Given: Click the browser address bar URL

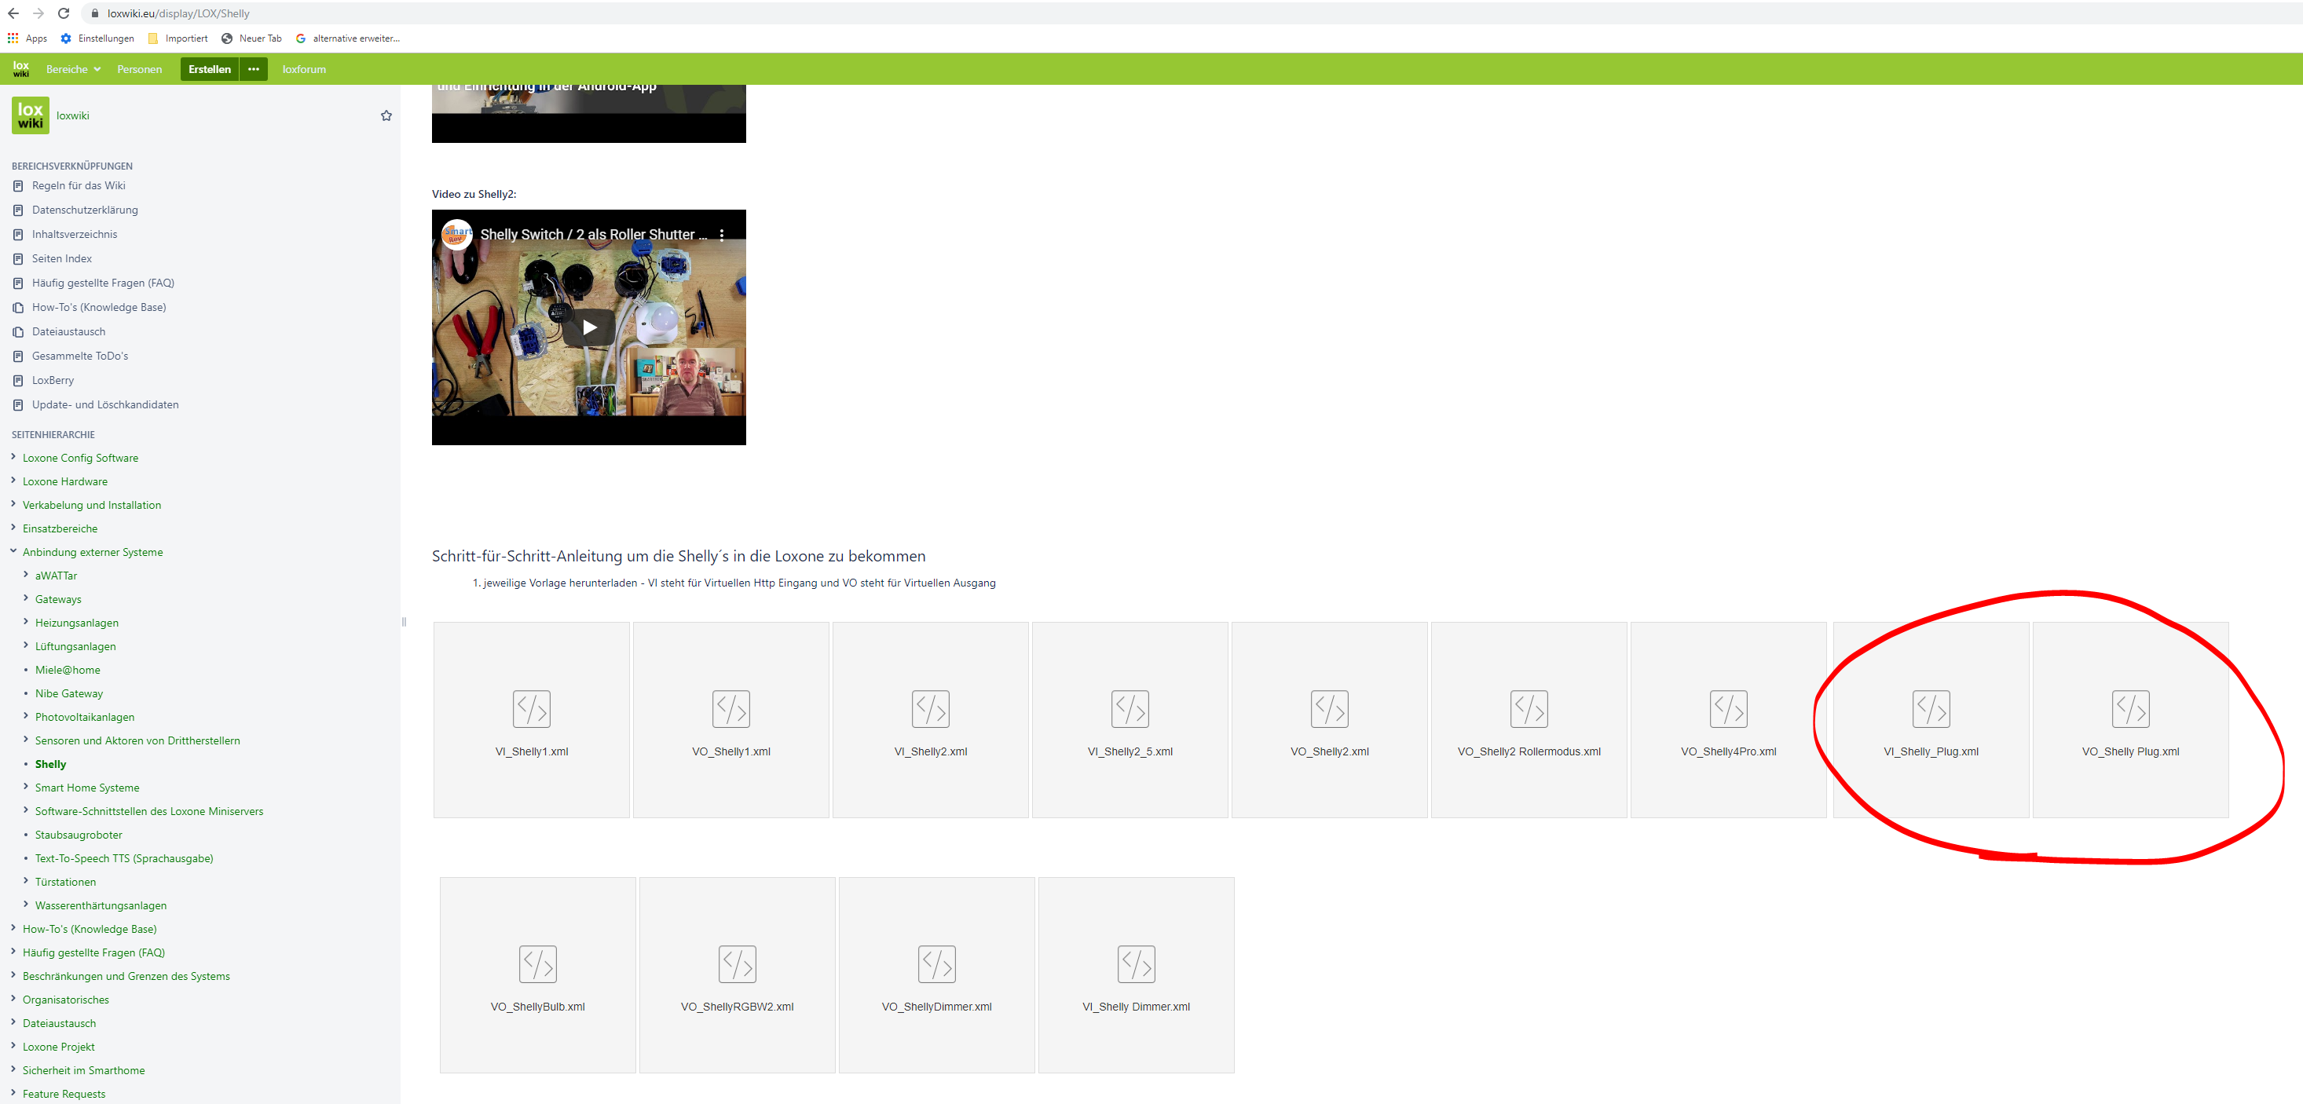Looking at the screenshot, I should pos(178,13).
